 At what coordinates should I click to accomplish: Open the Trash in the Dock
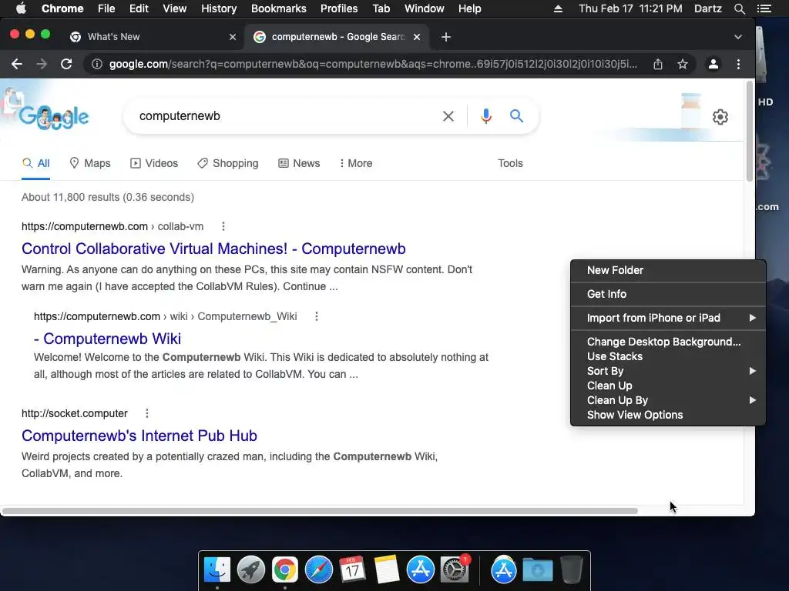571,570
